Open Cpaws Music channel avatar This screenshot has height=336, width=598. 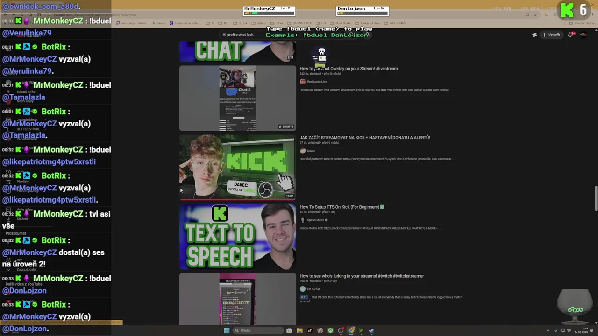pos(302,220)
